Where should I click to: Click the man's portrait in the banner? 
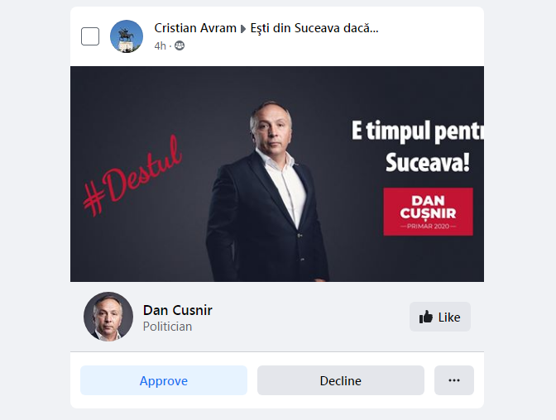click(x=268, y=191)
